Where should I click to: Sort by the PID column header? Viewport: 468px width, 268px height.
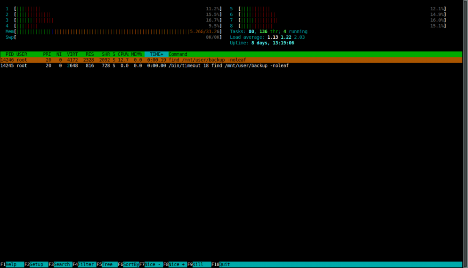(x=9, y=54)
